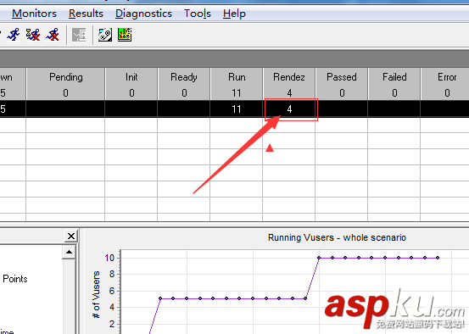Click the Init column header
Screen dimensions: 469x334
tap(131, 84)
